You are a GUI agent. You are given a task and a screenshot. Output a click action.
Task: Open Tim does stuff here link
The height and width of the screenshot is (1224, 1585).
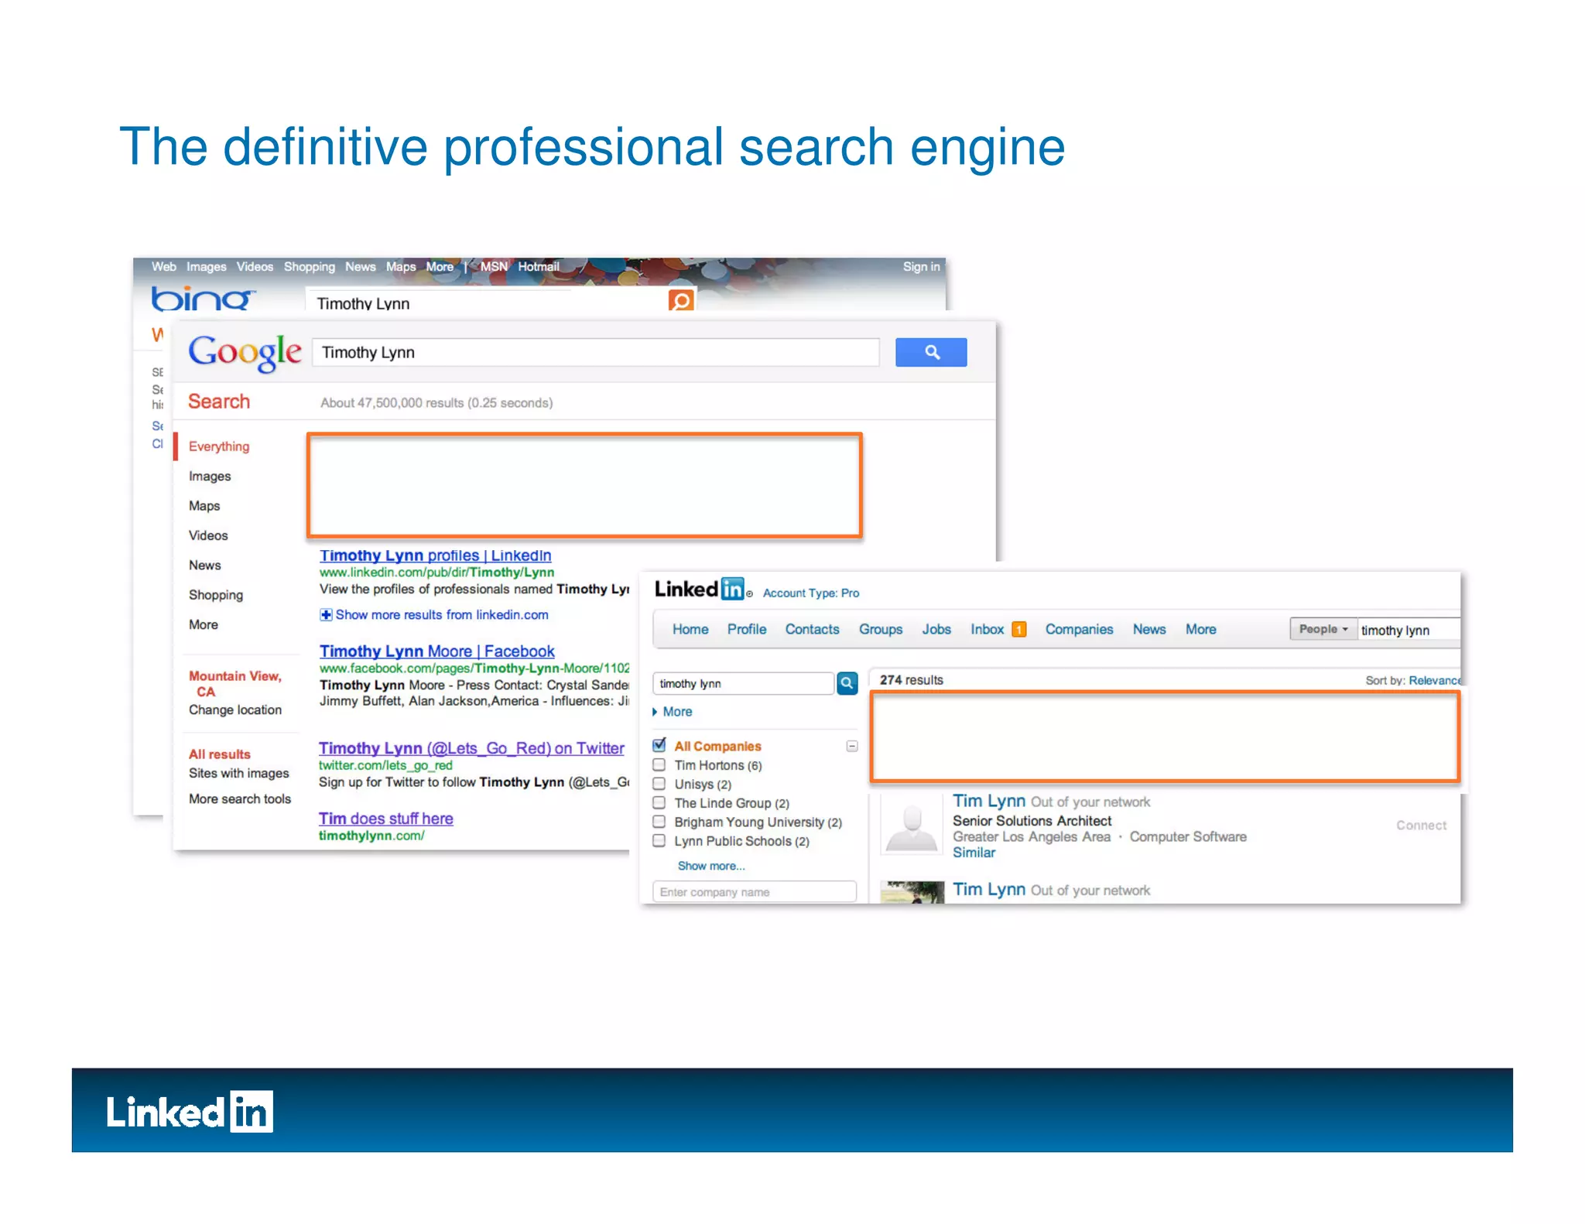pos(386,819)
